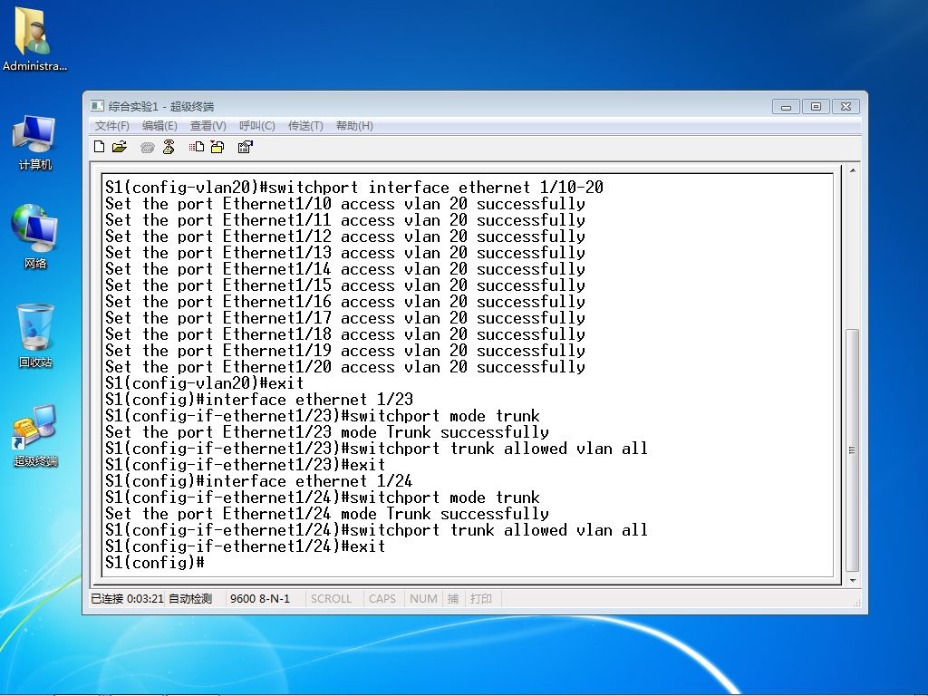This screenshot has width=928, height=696.
Task: Click the New connection toolbar icon
Action: 100,147
